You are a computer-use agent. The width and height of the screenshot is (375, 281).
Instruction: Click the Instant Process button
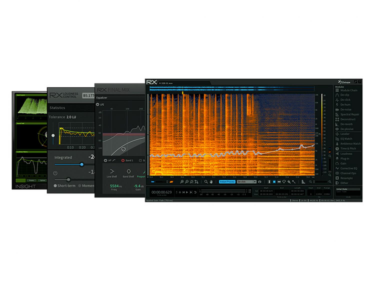tap(227, 182)
